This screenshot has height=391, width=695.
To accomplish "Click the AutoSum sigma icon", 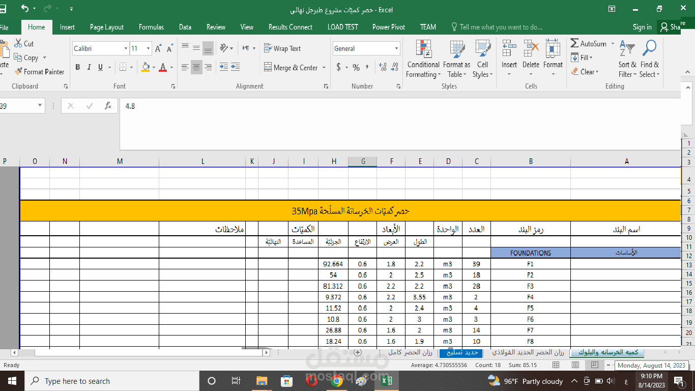I will coord(574,44).
